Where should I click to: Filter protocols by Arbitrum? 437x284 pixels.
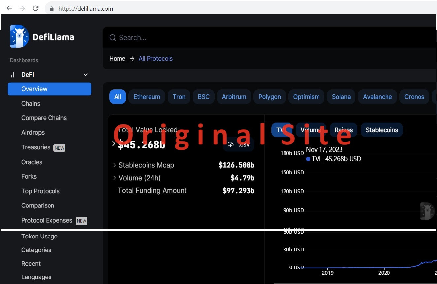234,97
